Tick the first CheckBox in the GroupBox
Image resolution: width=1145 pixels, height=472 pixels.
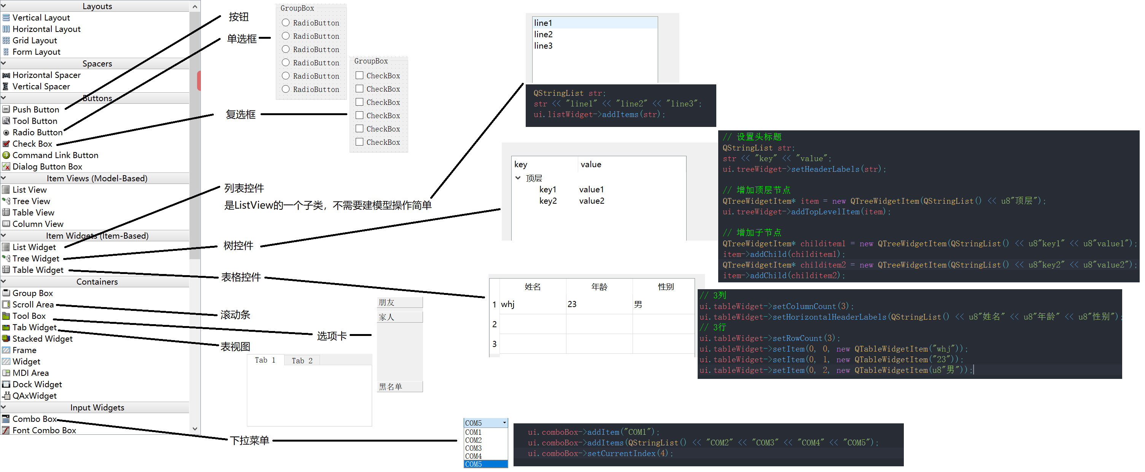coord(359,76)
